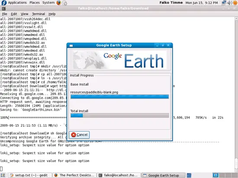Click the Fedora logo on the top panel
This screenshot has width=238, height=178.
3,3
